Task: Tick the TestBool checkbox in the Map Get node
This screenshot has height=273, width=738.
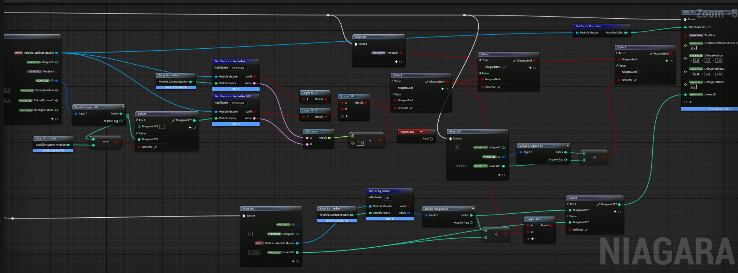Action: tap(362, 53)
